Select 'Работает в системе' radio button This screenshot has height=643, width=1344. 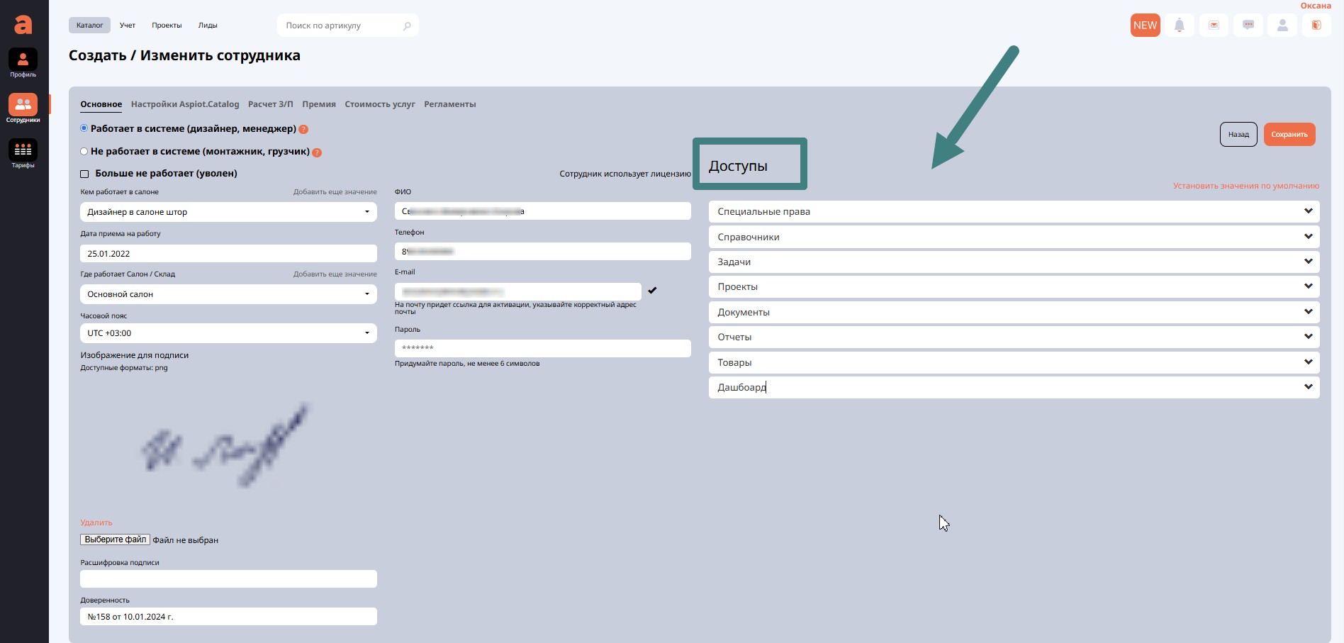(84, 128)
